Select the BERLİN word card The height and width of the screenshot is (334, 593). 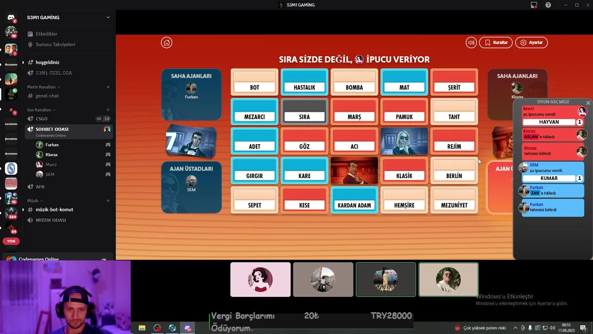pos(454,171)
